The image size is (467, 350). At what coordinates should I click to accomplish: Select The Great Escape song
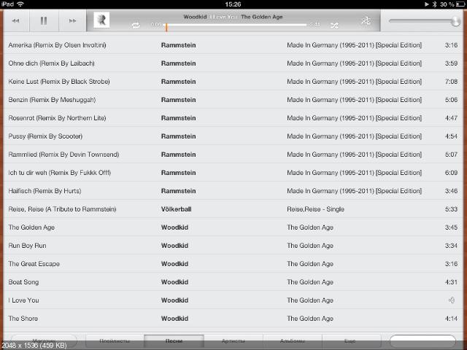[34, 264]
